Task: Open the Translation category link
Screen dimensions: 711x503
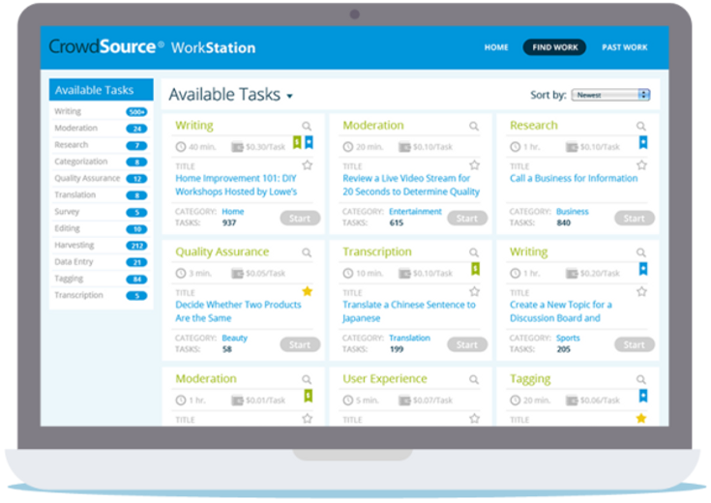Action: (409, 338)
